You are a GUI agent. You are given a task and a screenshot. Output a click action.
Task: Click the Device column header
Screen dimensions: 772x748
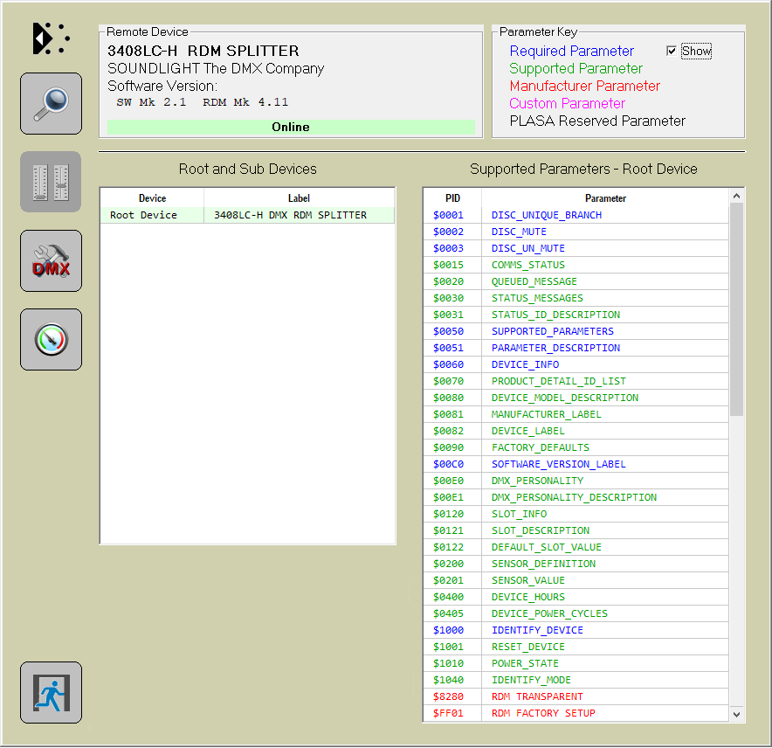[152, 198]
